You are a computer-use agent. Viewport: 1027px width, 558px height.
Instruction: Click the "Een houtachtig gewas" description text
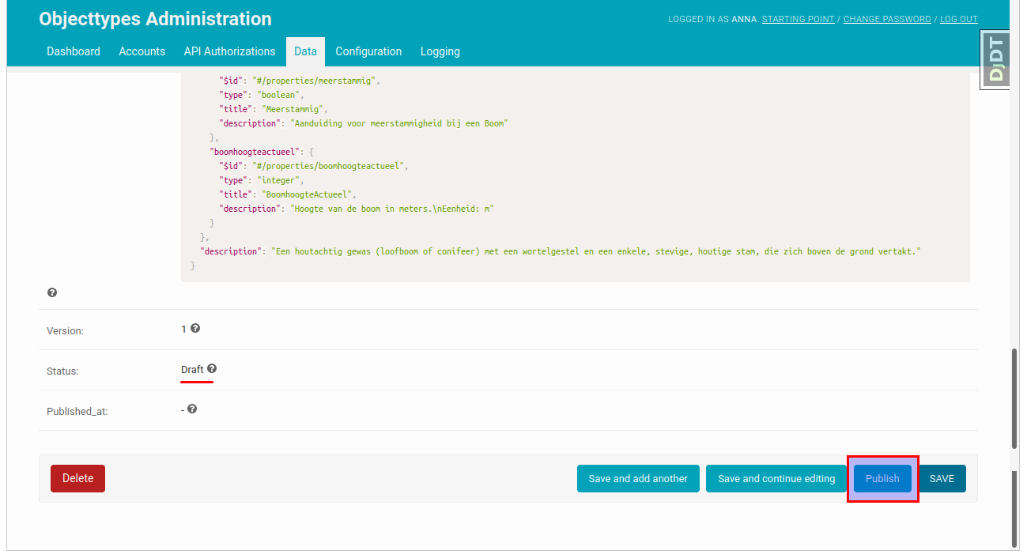(x=596, y=251)
